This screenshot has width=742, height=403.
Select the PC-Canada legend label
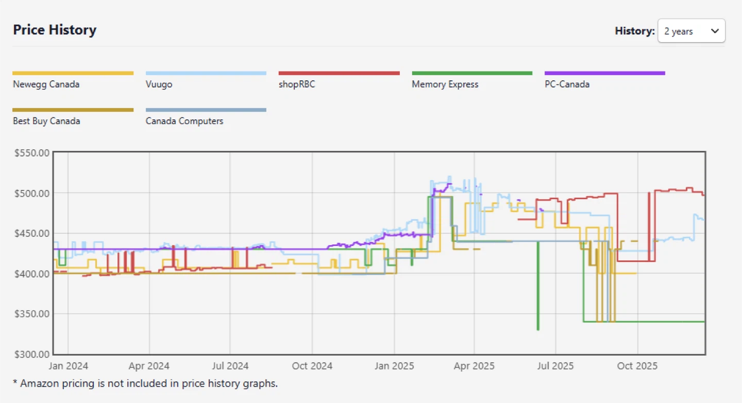click(x=567, y=84)
